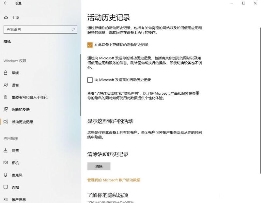Click the 主页 home icon

point(6,17)
